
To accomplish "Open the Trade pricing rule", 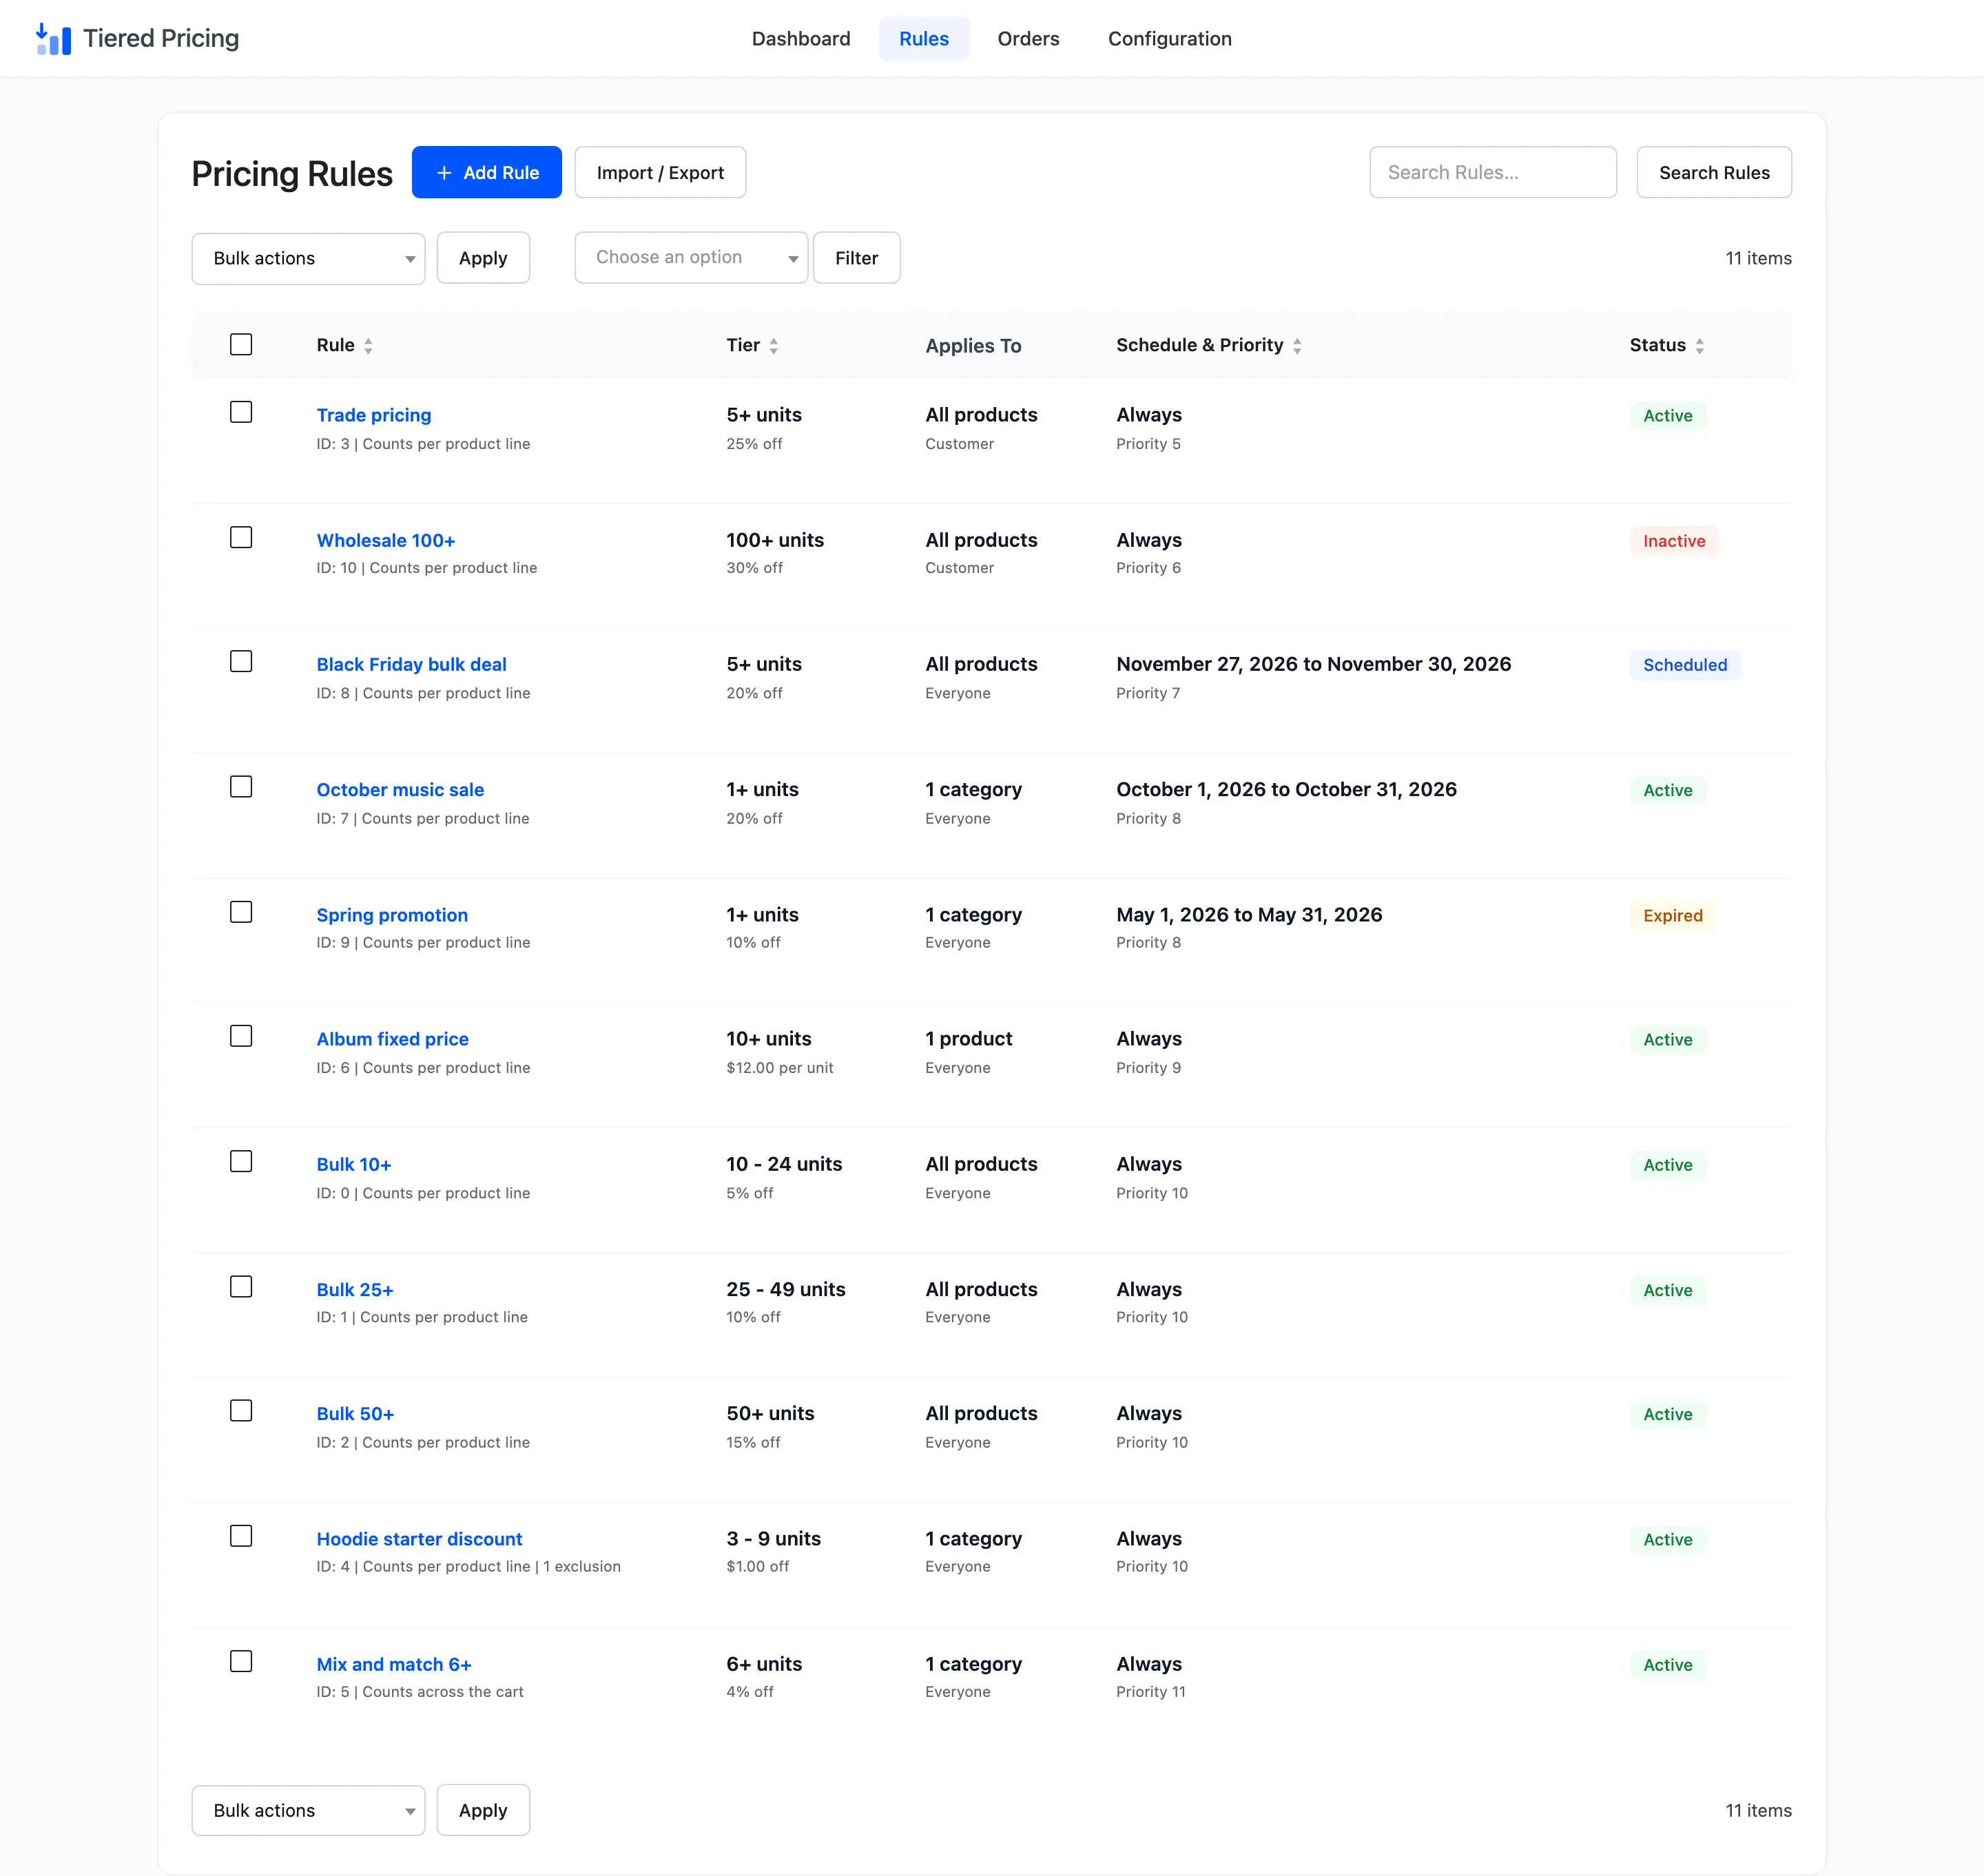I will pyautogui.click(x=374, y=415).
